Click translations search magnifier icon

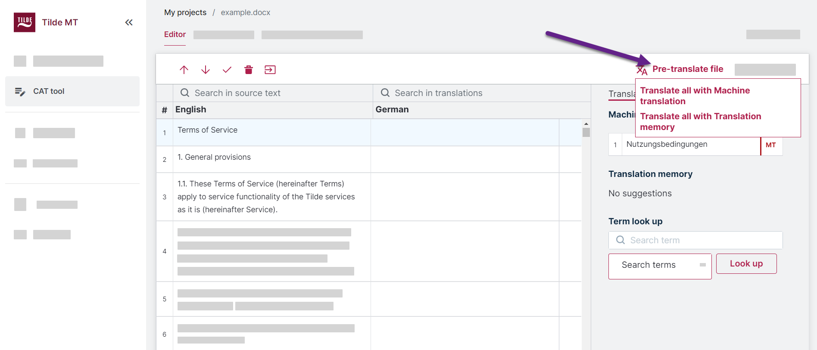click(x=385, y=93)
